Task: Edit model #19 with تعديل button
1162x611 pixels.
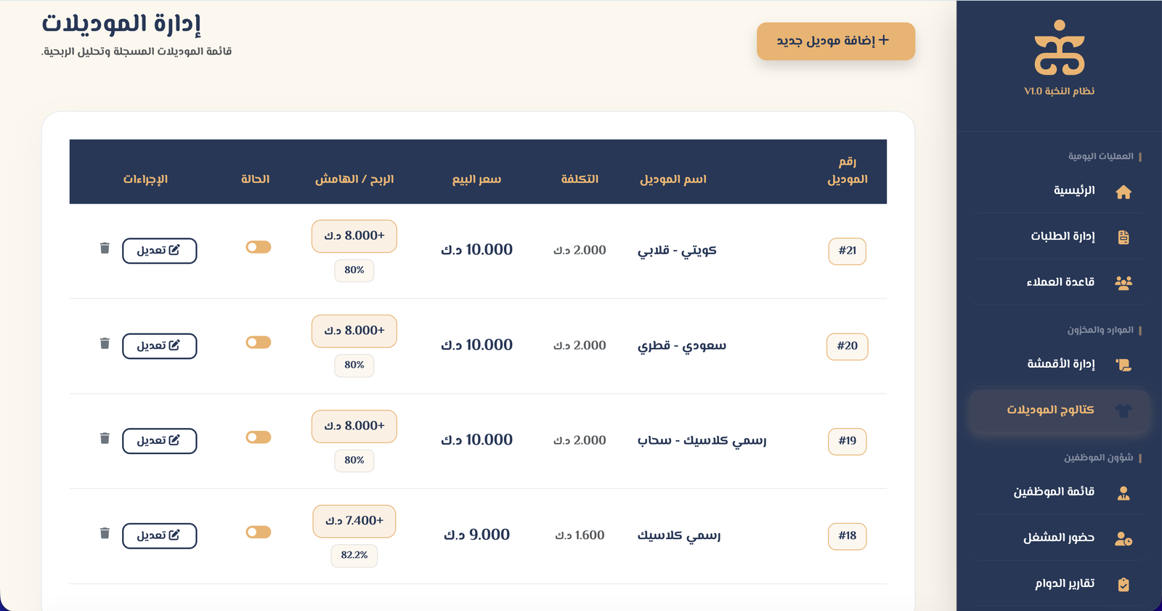Action: (160, 441)
